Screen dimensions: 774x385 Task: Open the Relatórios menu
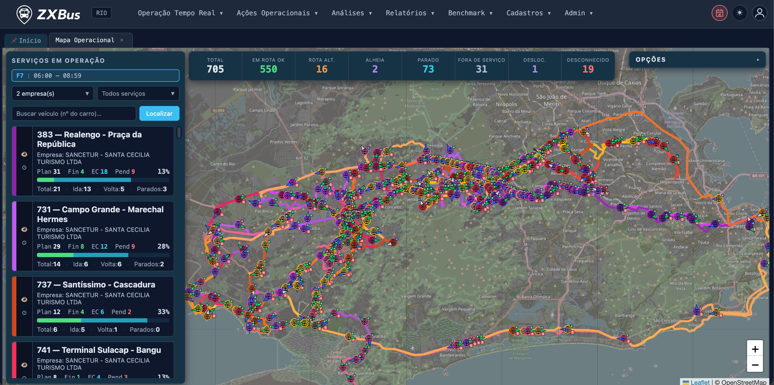410,13
